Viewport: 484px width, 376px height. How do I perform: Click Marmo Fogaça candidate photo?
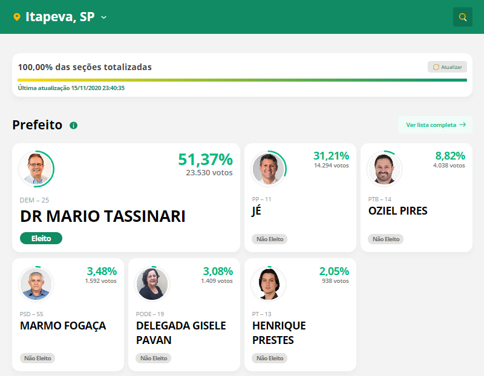pos(36,284)
